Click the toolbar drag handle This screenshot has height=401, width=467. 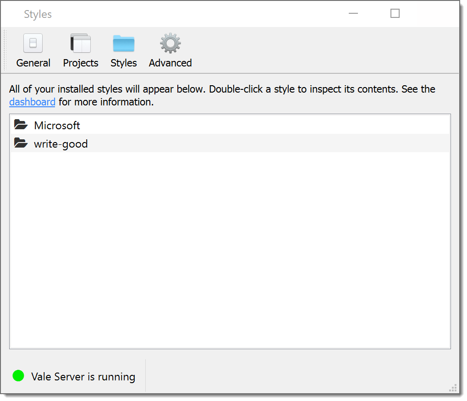[x=5, y=50]
